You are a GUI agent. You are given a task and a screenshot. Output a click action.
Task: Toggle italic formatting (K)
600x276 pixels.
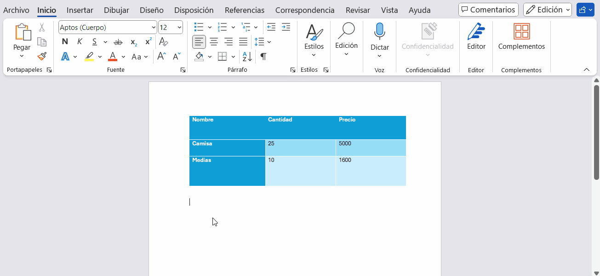click(x=80, y=42)
